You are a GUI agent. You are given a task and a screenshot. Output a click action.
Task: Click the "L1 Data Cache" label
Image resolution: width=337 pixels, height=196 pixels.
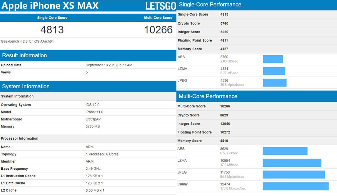[13, 183]
